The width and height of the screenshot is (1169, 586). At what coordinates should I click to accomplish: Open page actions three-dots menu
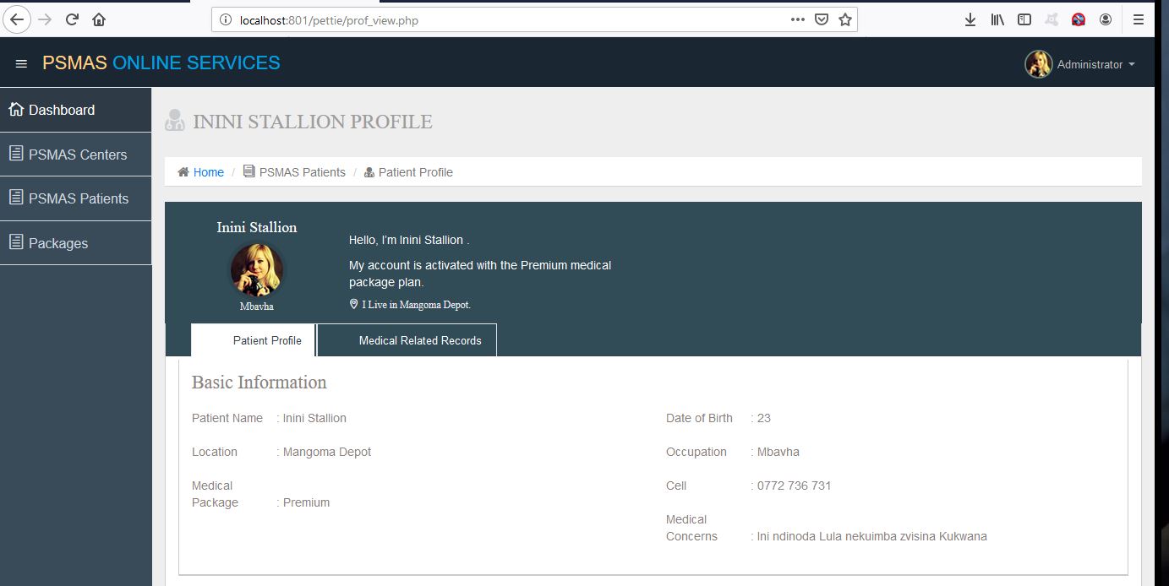tap(797, 19)
